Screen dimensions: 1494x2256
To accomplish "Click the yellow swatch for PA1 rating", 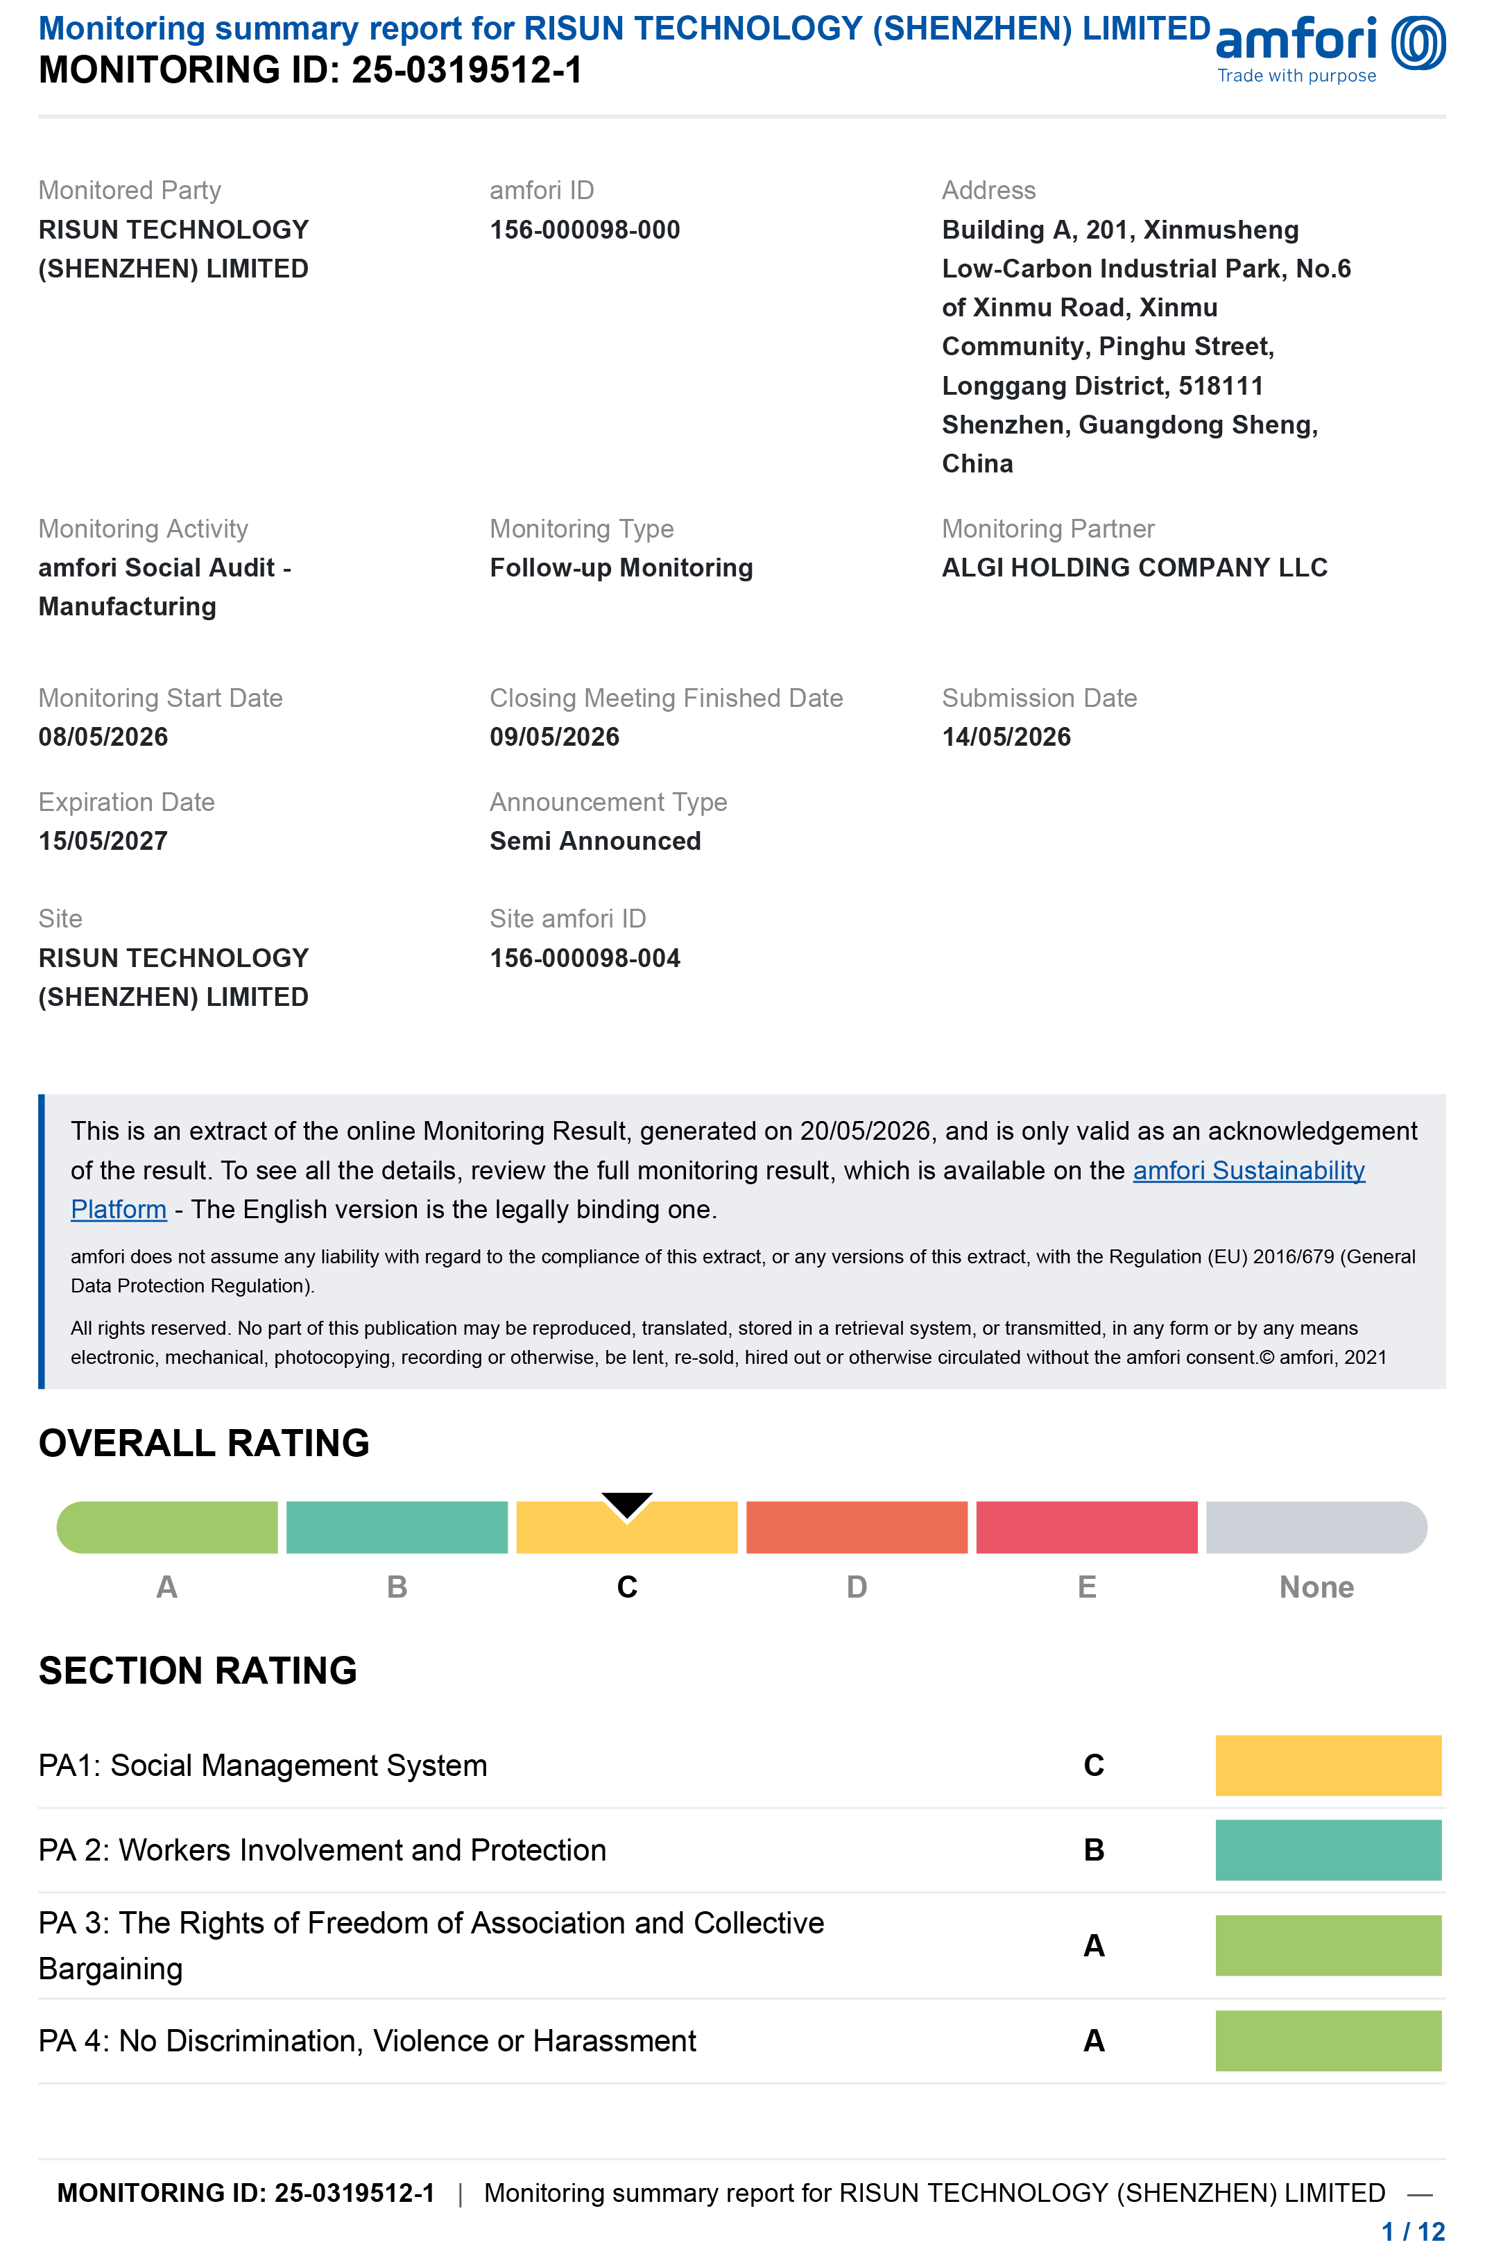I will point(1328,1766).
